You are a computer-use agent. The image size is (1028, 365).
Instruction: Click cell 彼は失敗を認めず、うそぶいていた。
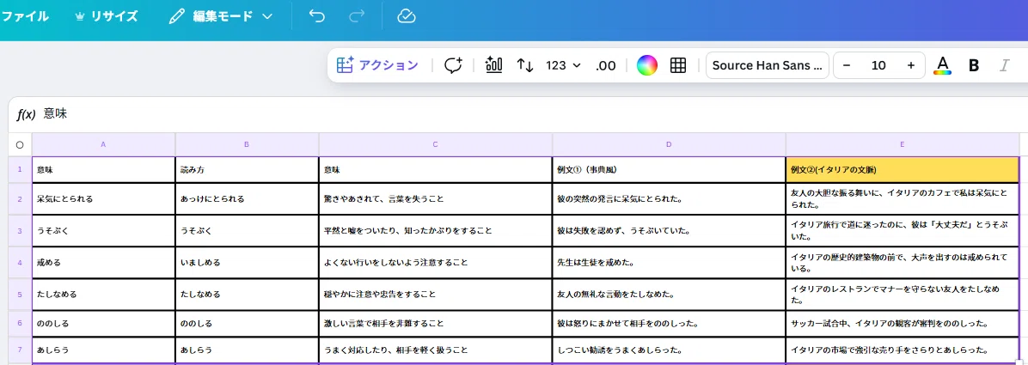coord(669,231)
